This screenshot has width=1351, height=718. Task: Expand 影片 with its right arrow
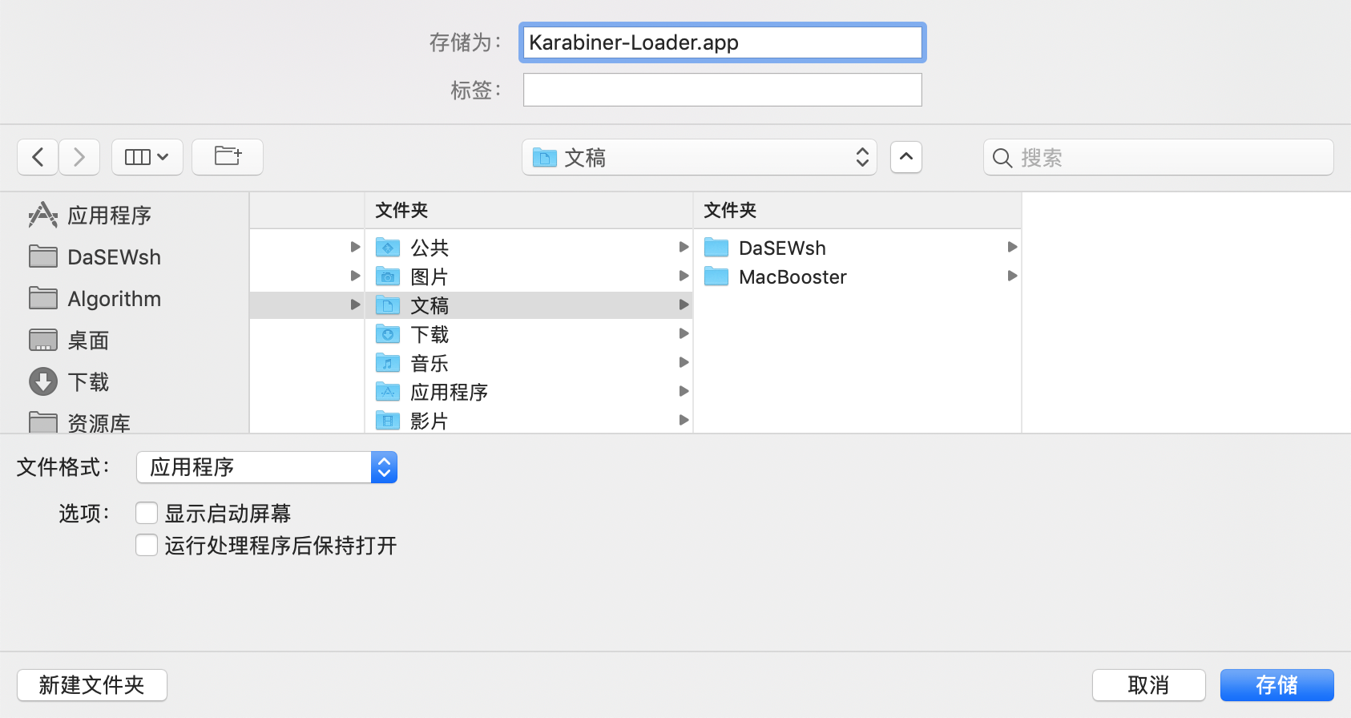[684, 420]
